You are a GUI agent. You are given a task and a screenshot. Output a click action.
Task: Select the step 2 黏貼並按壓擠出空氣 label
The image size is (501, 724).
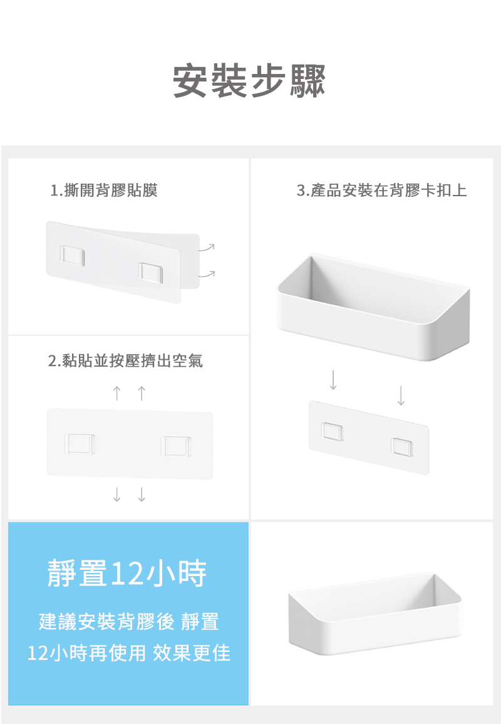click(125, 360)
